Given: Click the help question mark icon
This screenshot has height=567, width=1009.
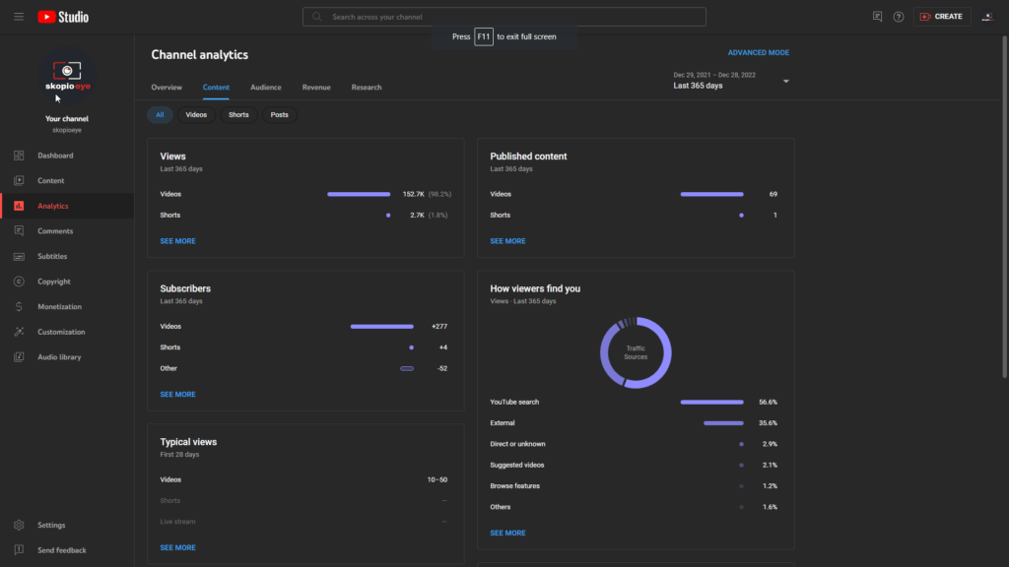Looking at the screenshot, I should tap(897, 17).
